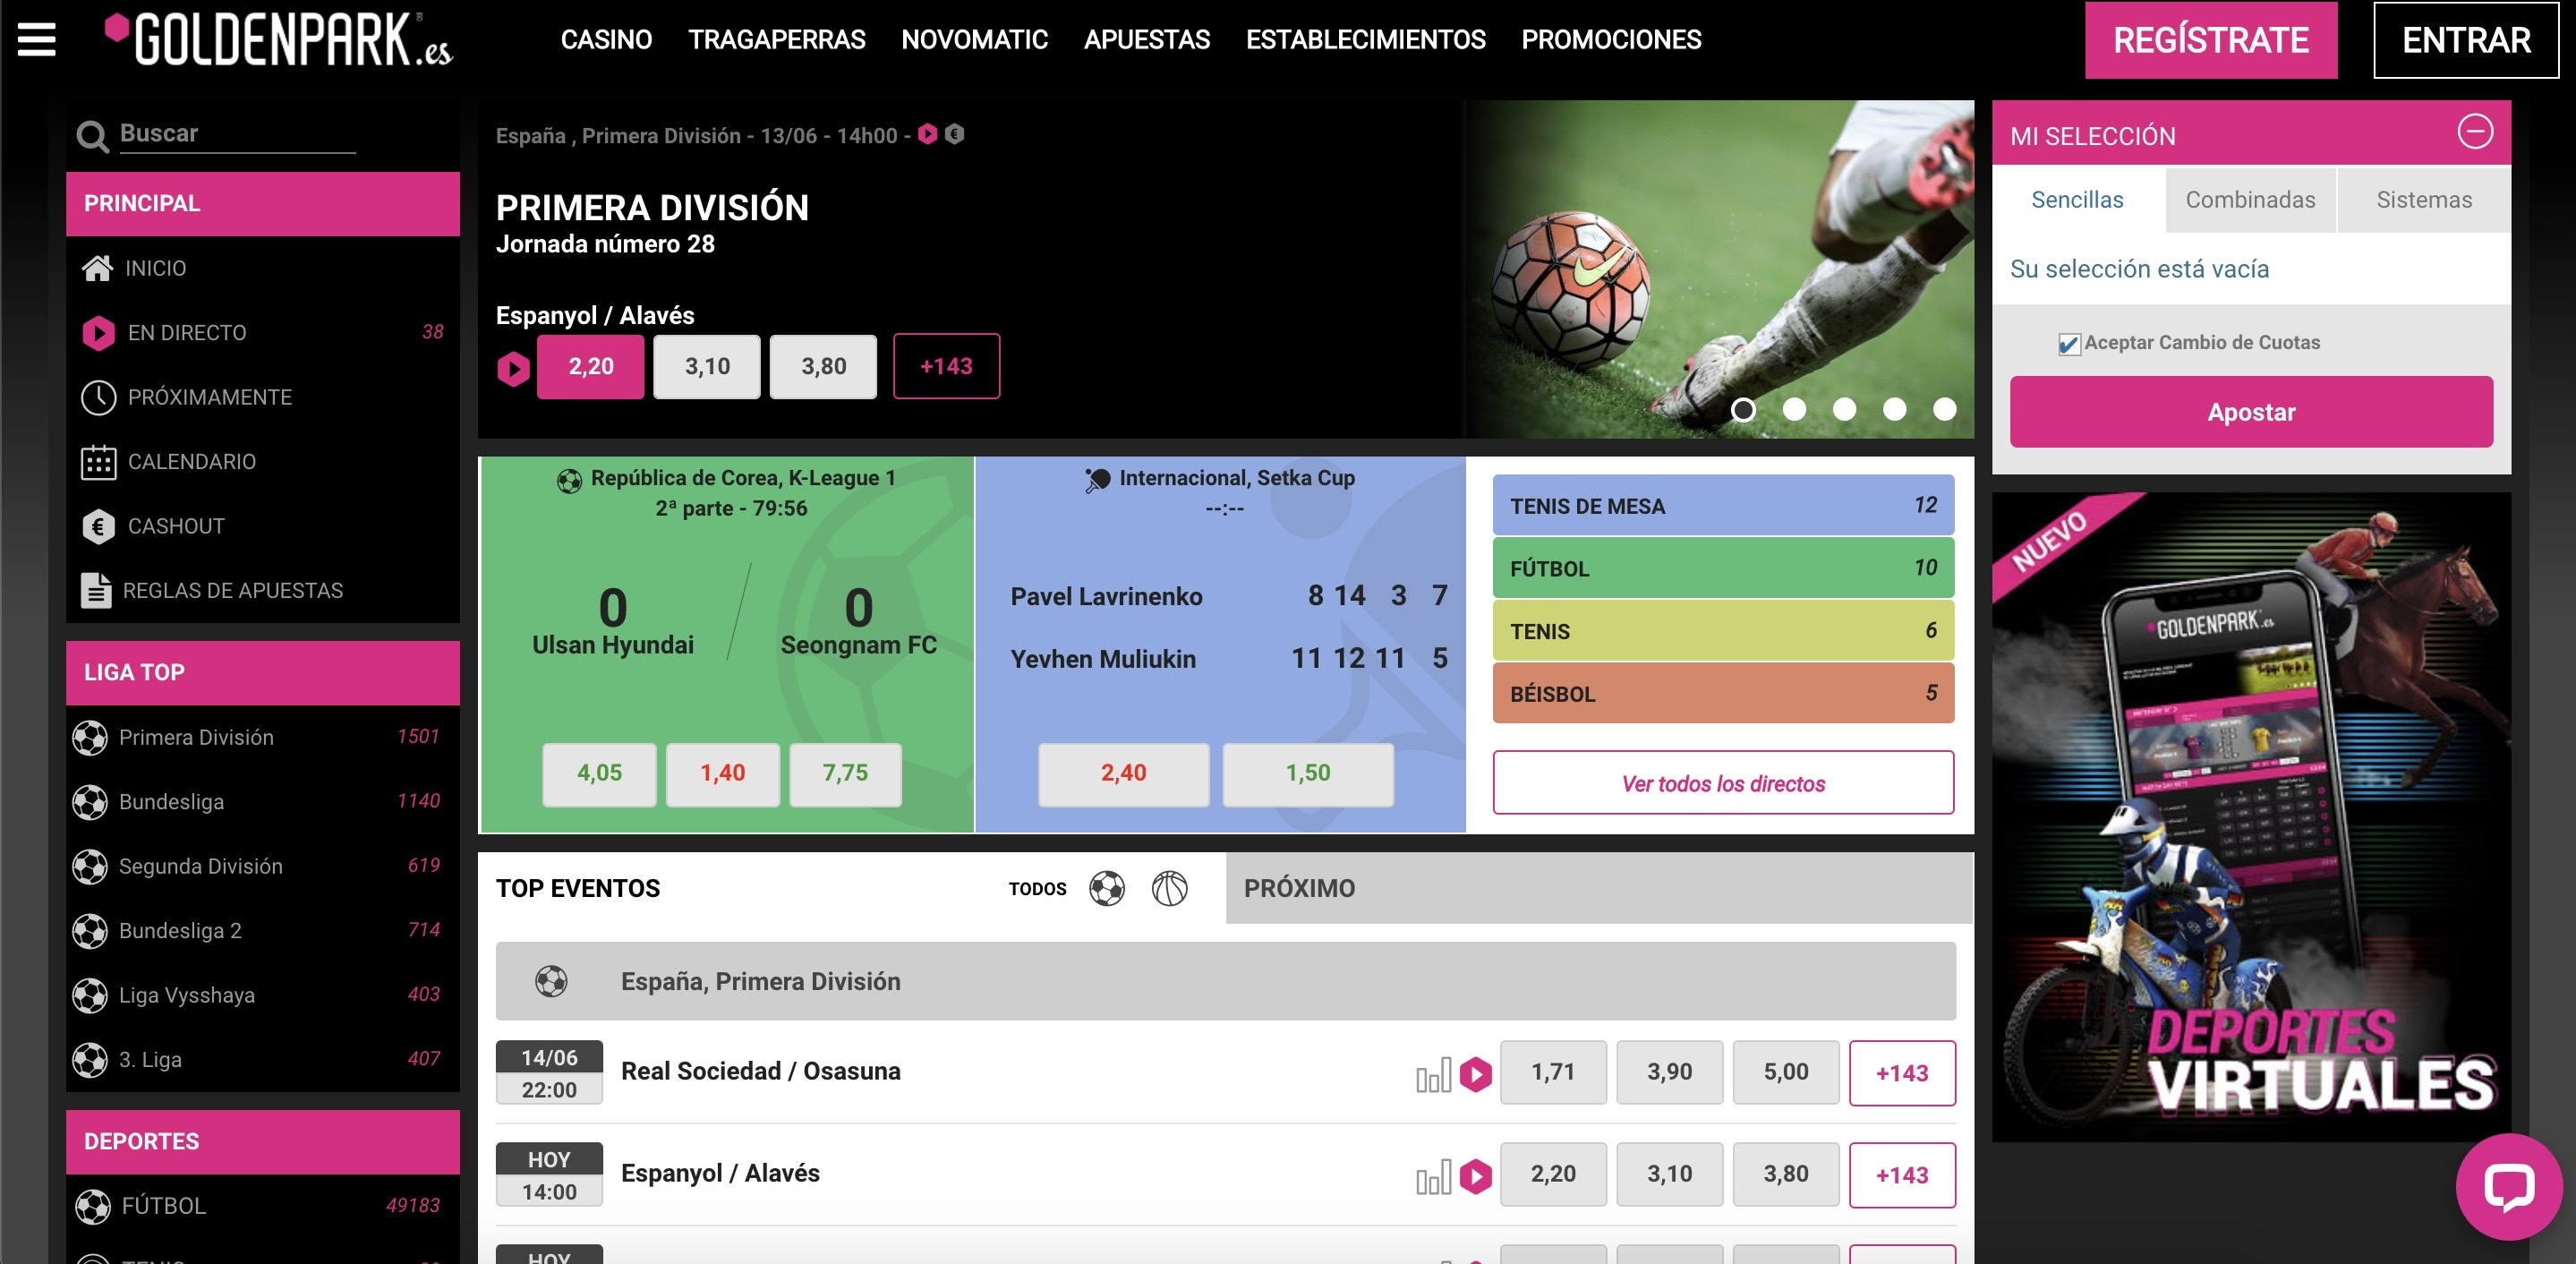Open the hamburger menu icon

(x=37, y=40)
